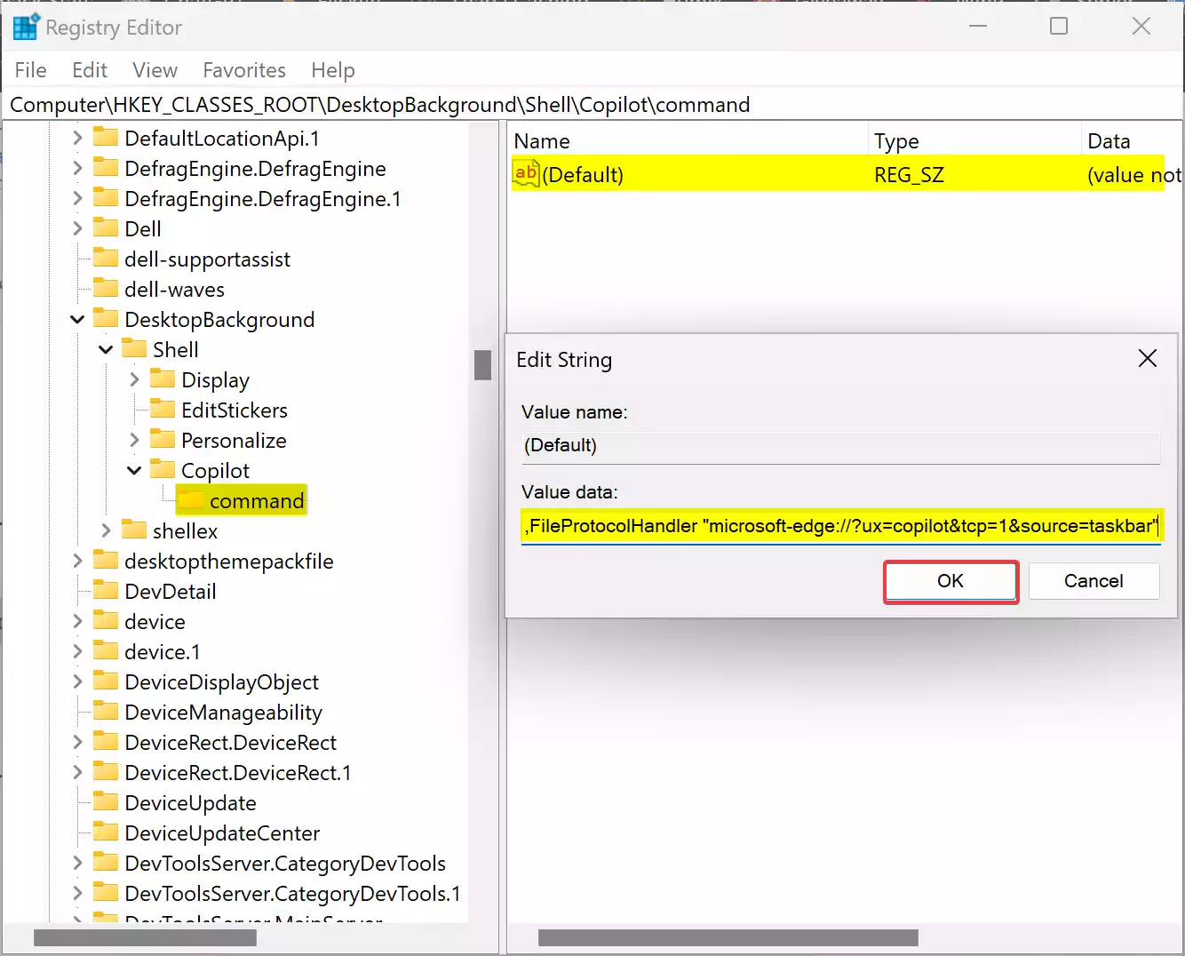The image size is (1185, 956).
Task: Cancel the Edit String dialog
Action: click(x=1094, y=581)
